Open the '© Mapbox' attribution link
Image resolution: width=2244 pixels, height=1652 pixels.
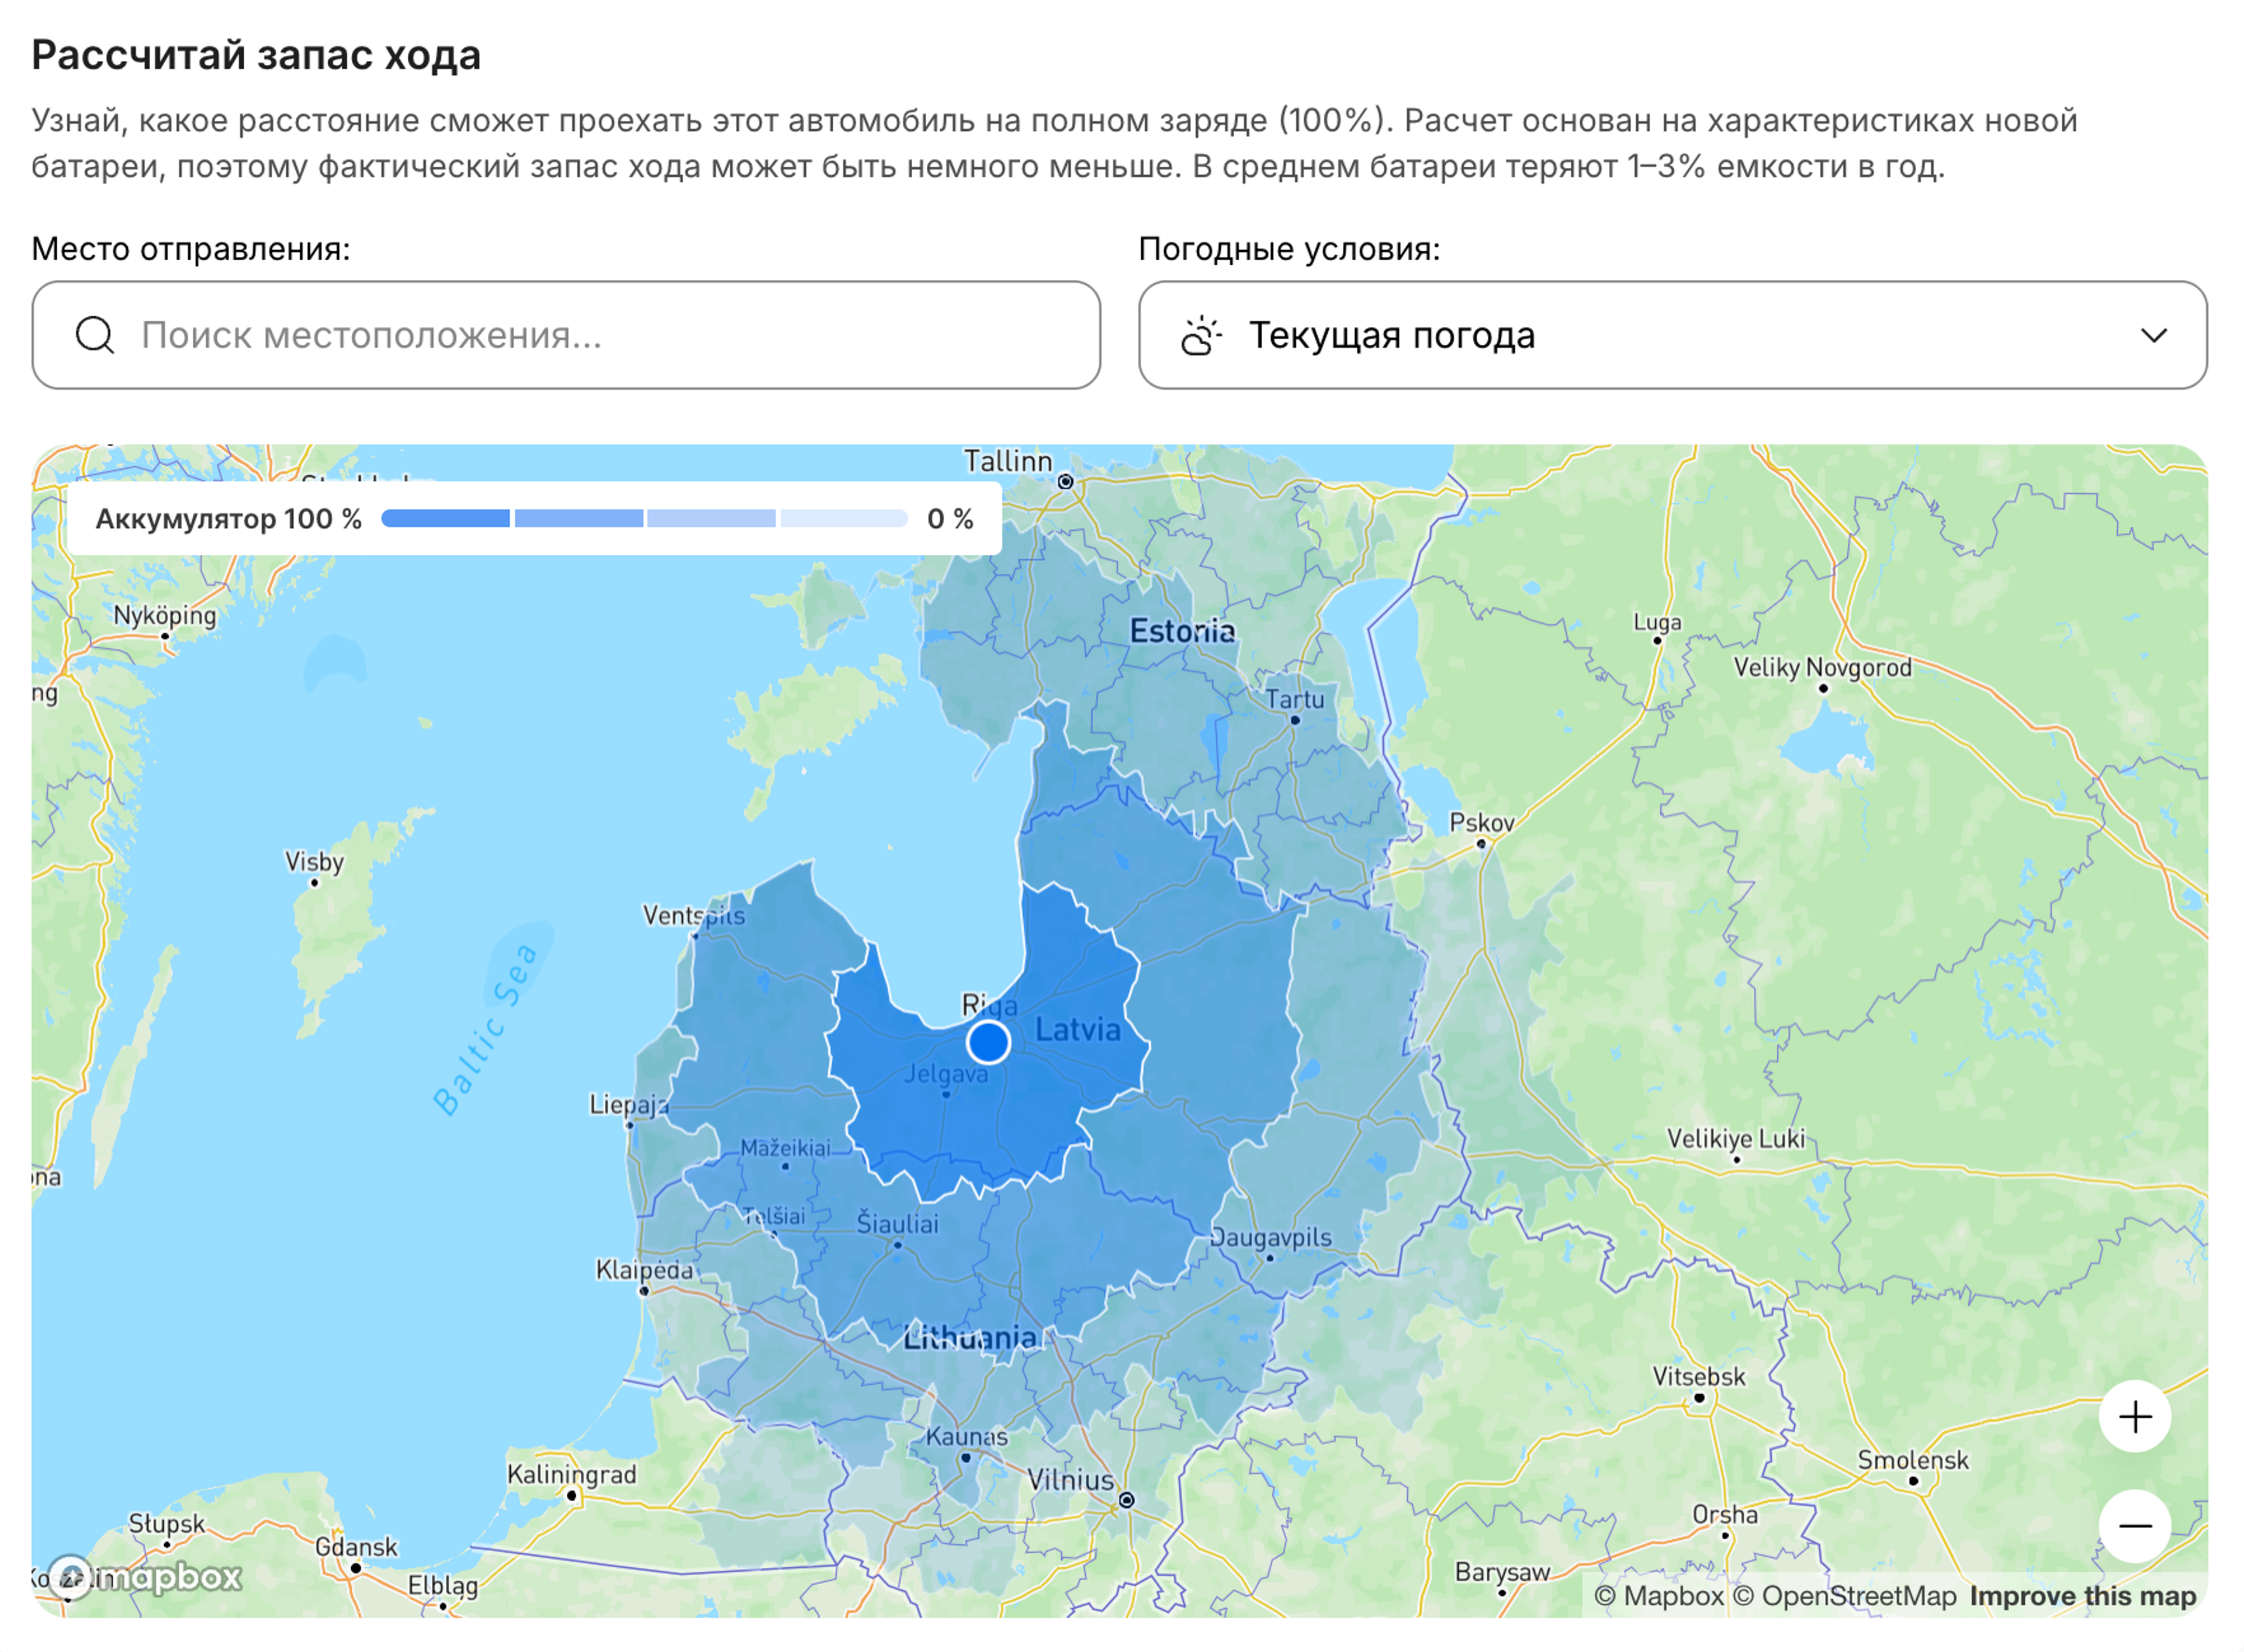[x=1658, y=1596]
